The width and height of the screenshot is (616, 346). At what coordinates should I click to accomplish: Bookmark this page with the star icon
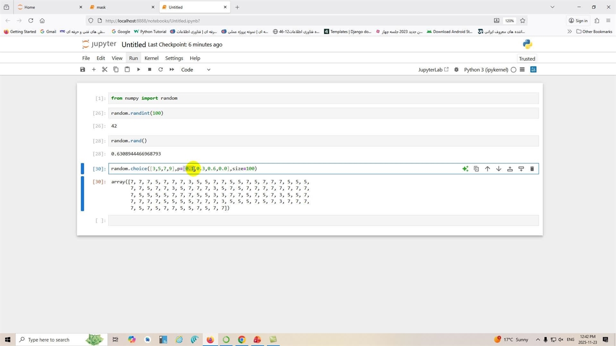[523, 21]
